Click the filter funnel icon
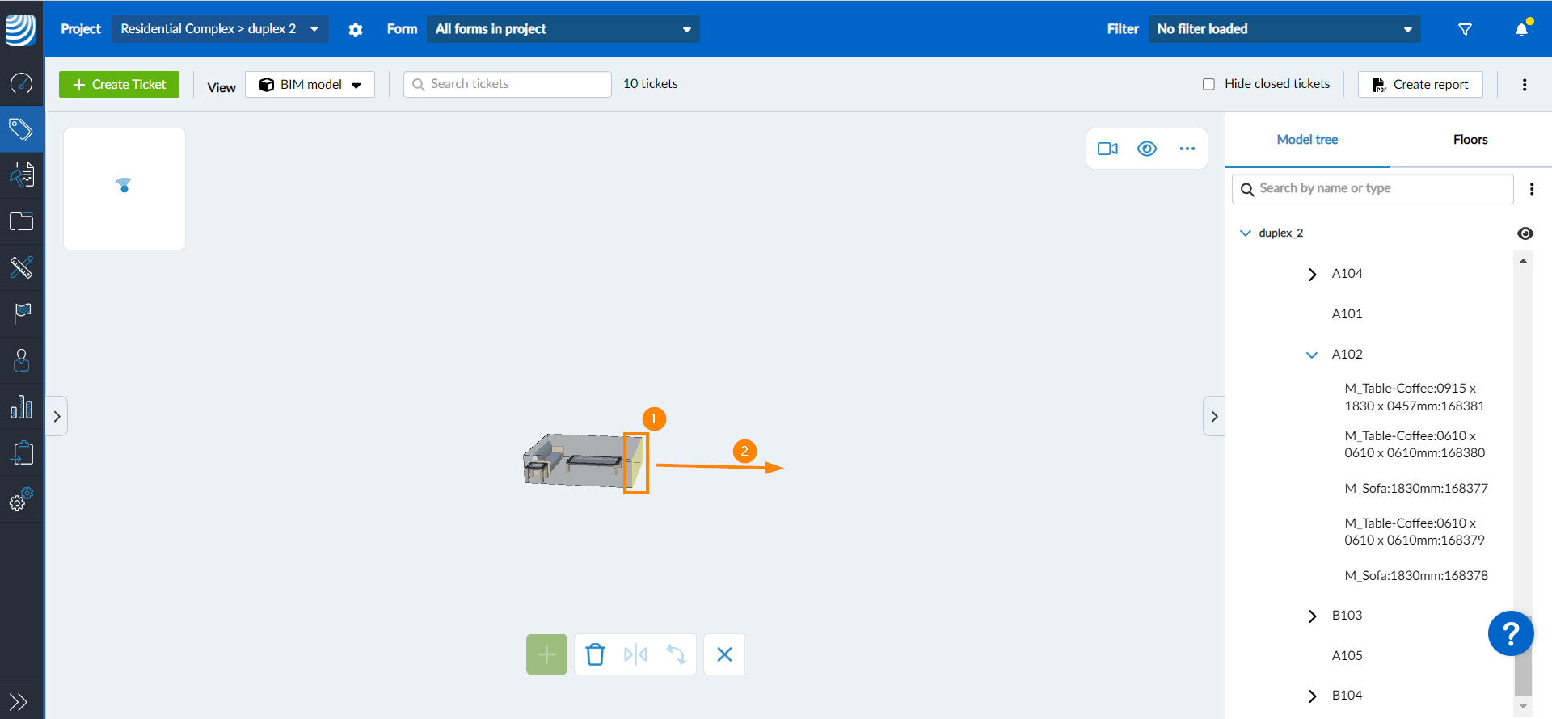 point(1465,29)
